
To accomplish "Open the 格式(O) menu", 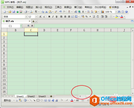I will [x=48, y=7].
